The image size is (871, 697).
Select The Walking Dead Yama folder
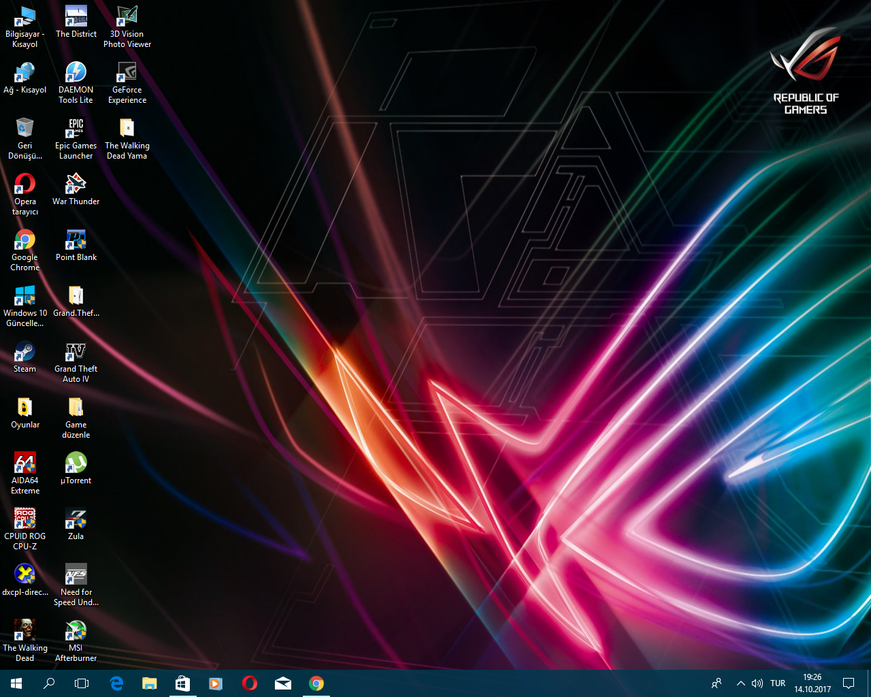click(127, 139)
